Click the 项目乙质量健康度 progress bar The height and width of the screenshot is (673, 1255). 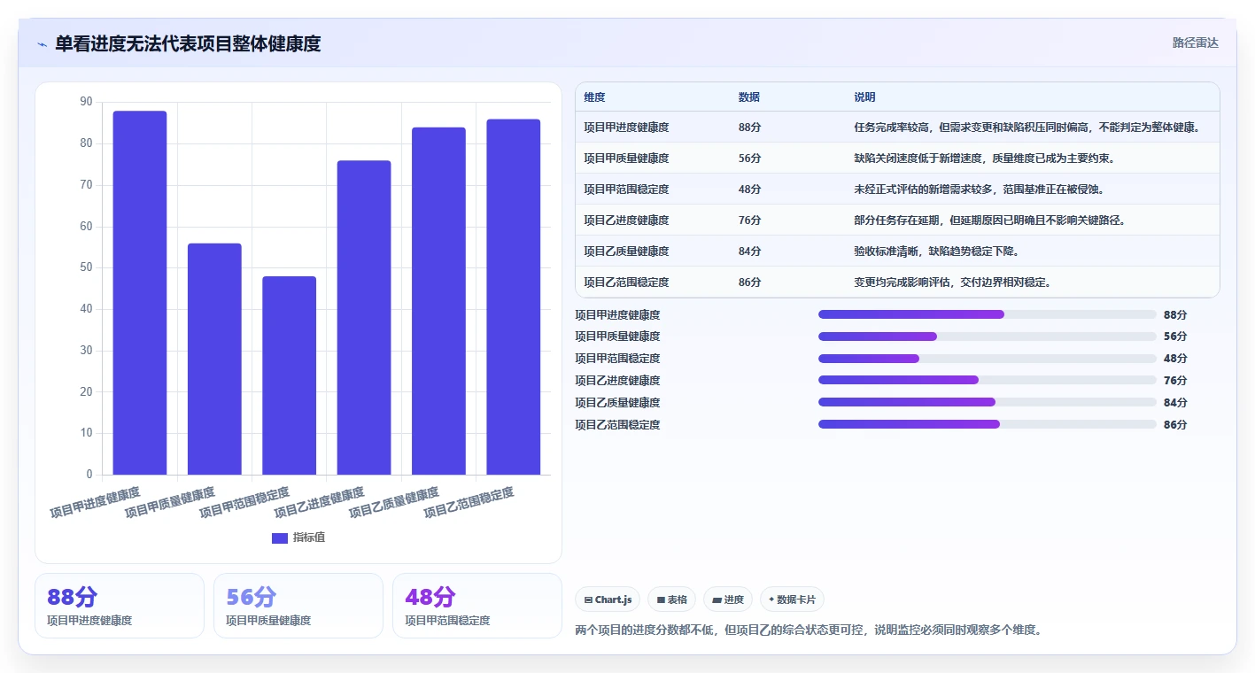[988, 402]
